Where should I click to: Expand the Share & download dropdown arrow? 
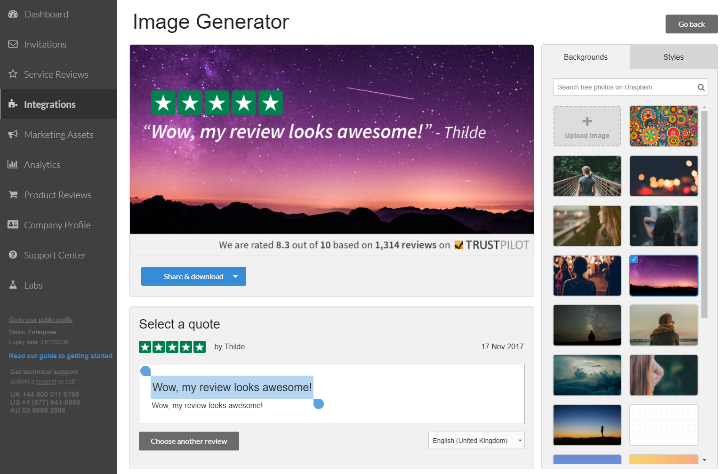point(235,276)
